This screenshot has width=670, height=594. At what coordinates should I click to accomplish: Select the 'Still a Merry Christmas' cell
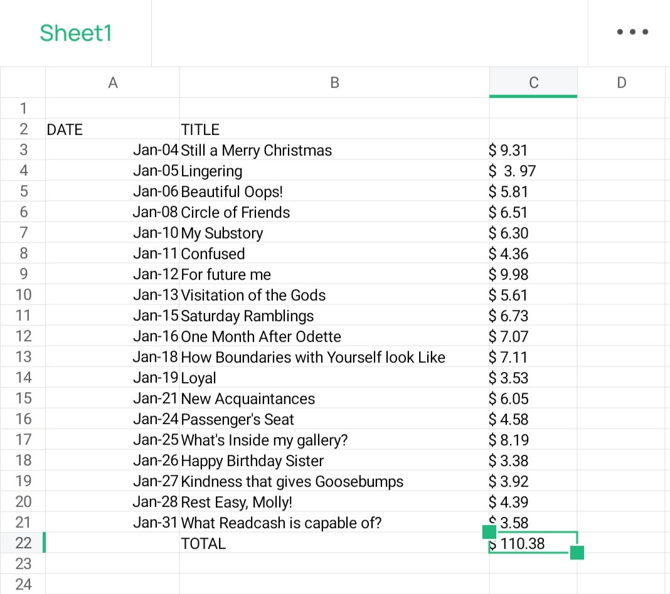tap(334, 150)
